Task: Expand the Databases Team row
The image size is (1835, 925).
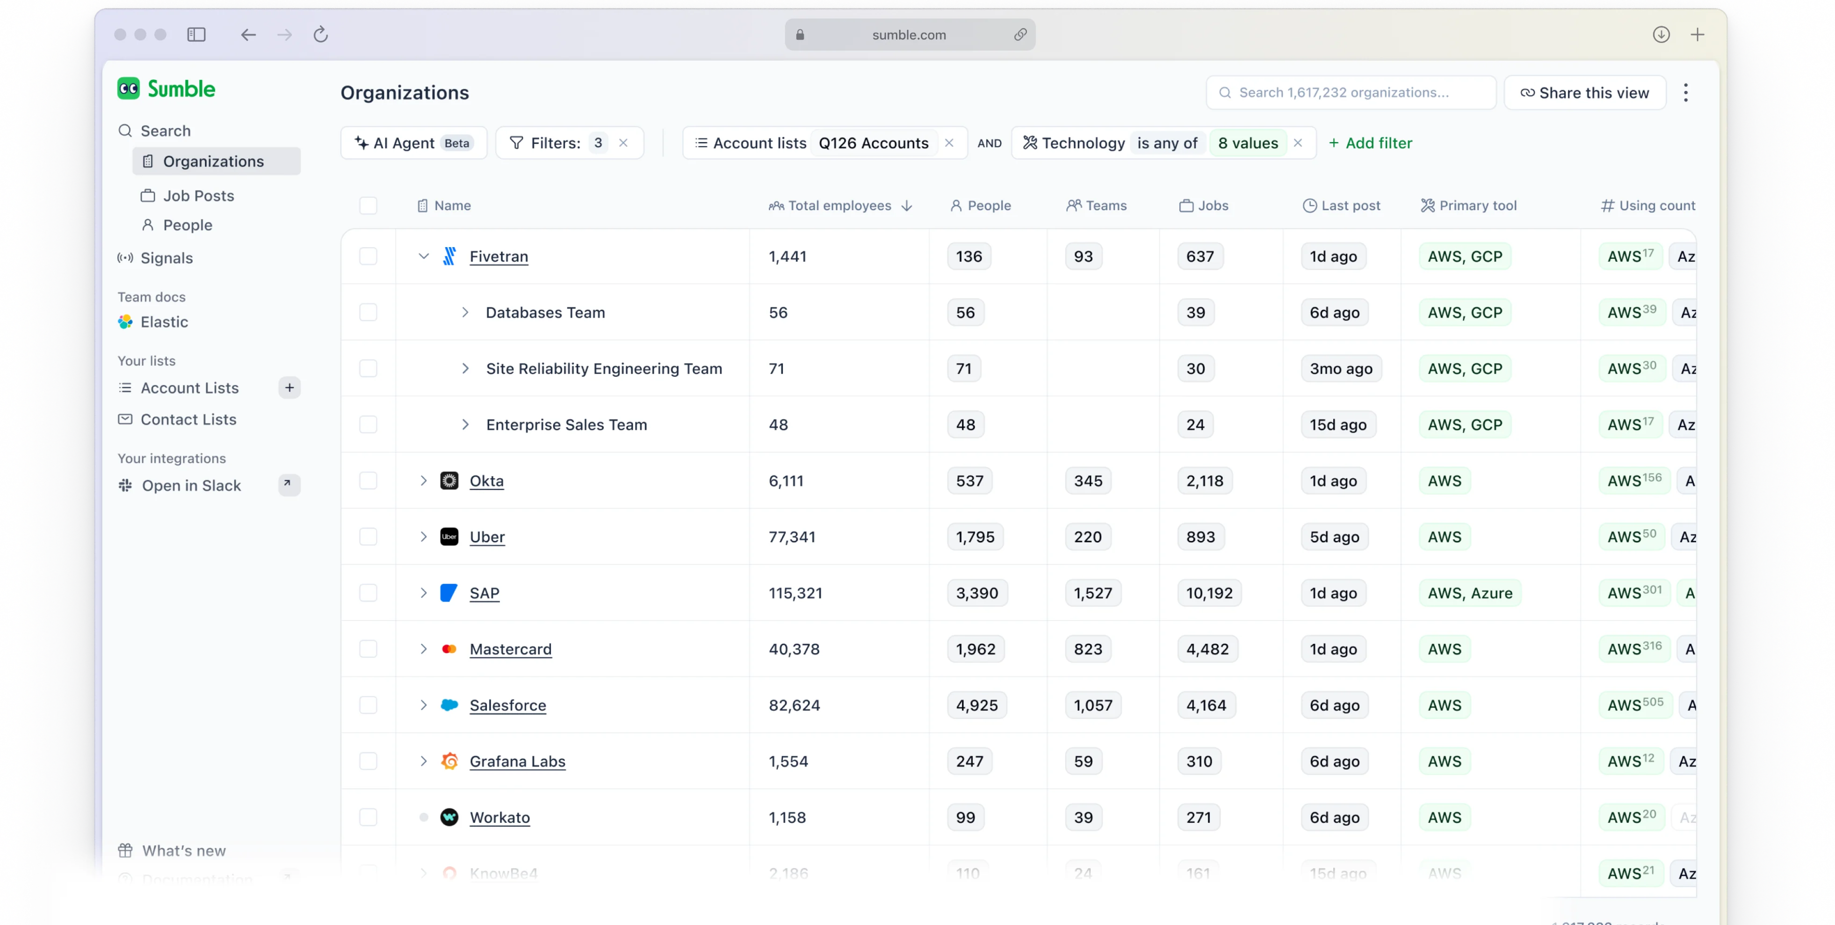Action: click(x=465, y=313)
